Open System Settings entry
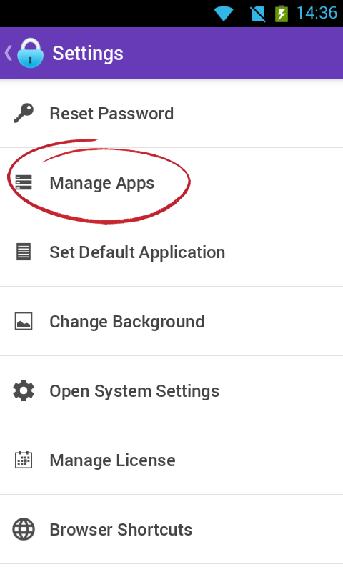Viewport: 343px width, 572px height. click(x=171, y=390)
